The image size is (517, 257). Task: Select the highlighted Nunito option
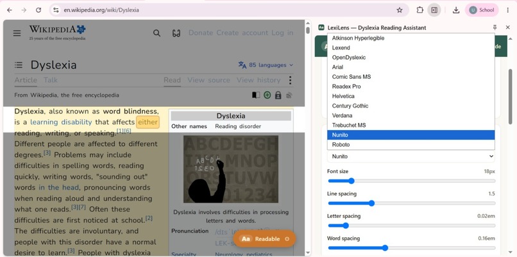point(411,135)
